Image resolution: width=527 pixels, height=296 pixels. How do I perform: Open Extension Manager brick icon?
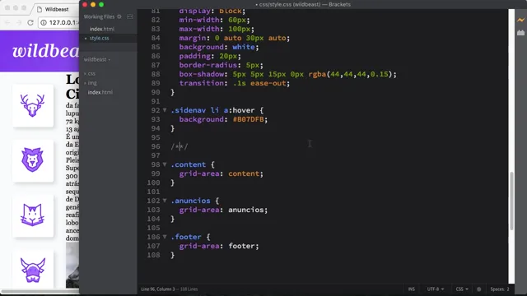pos(520,33)
